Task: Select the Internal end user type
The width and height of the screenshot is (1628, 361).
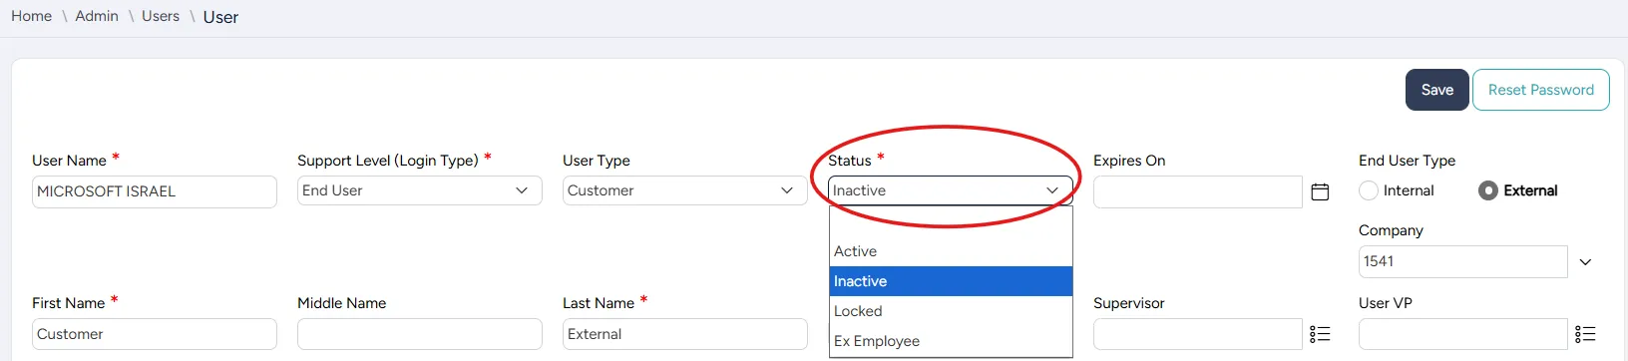Action: point(1369,190)
